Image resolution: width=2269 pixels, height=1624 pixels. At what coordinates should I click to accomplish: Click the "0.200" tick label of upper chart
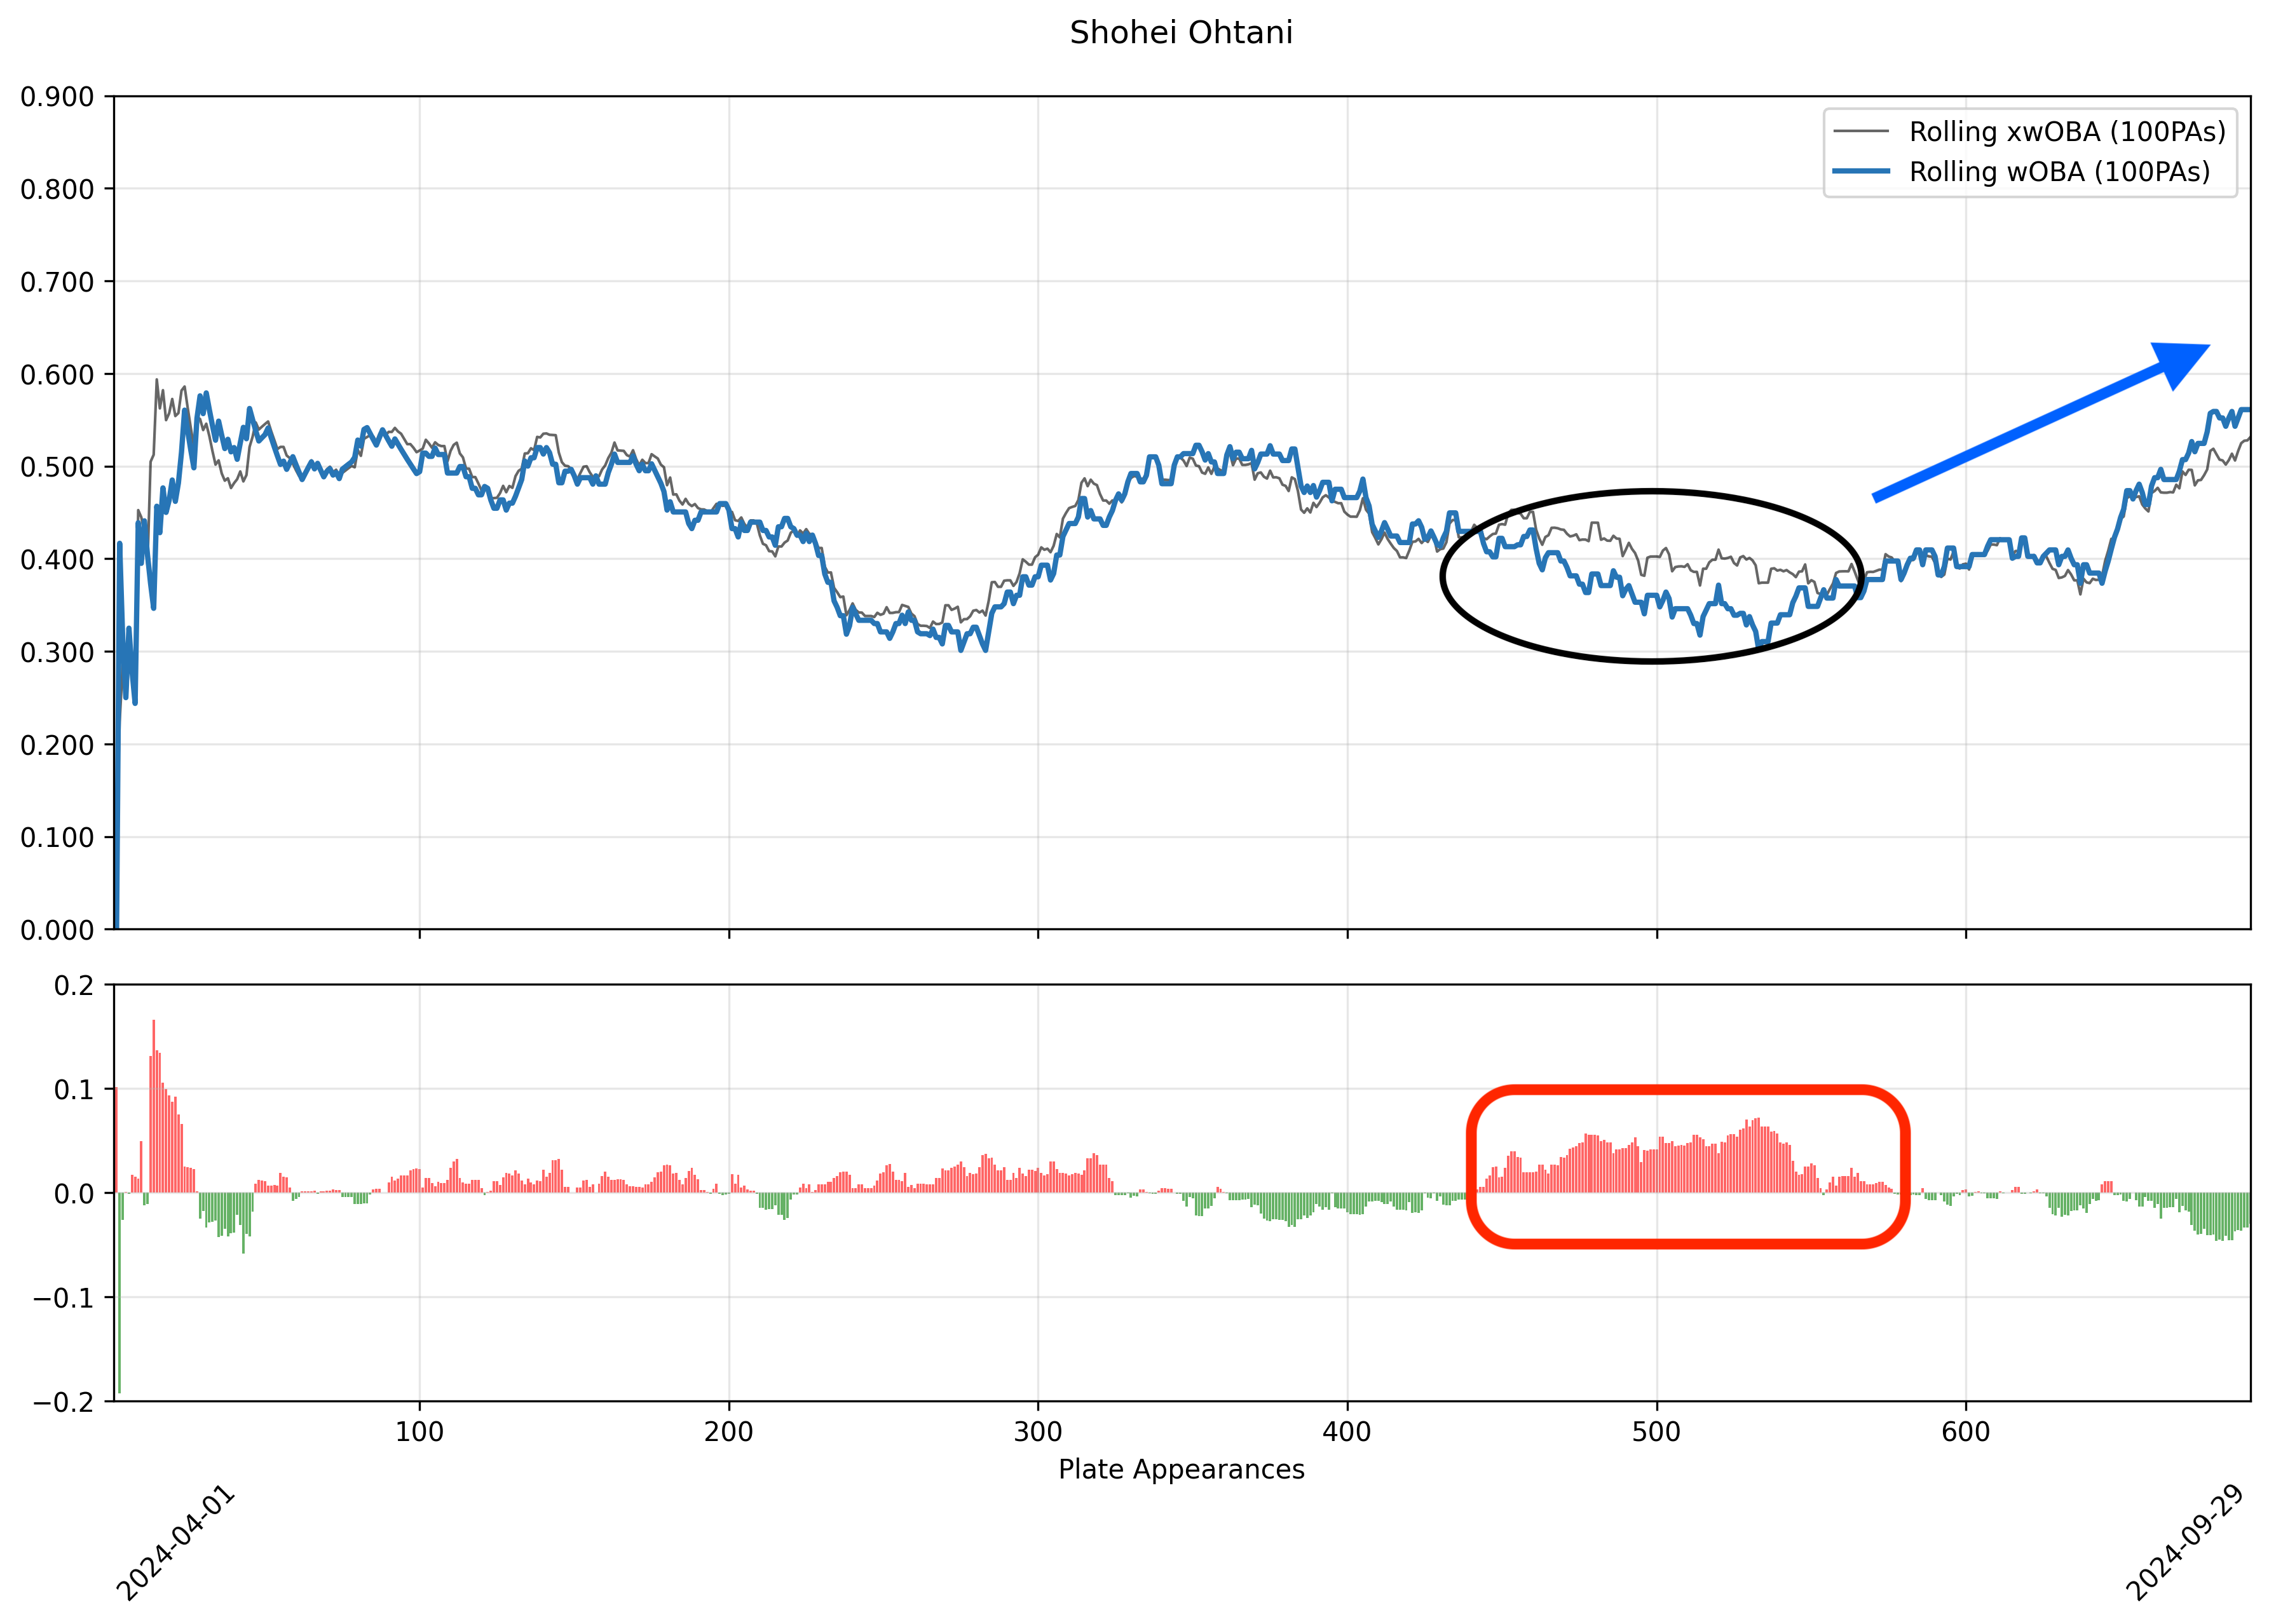[57, 745]
